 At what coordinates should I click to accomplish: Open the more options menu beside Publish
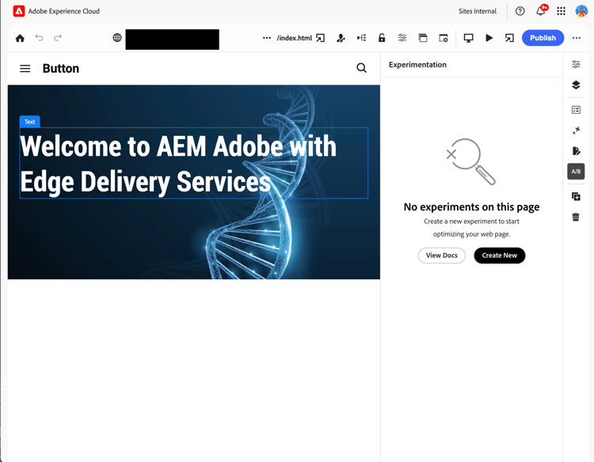tap(577, 38)
